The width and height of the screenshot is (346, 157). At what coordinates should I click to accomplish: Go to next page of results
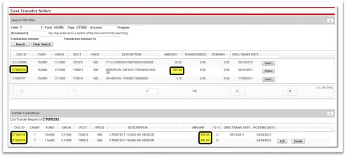(x=237, y=91)
